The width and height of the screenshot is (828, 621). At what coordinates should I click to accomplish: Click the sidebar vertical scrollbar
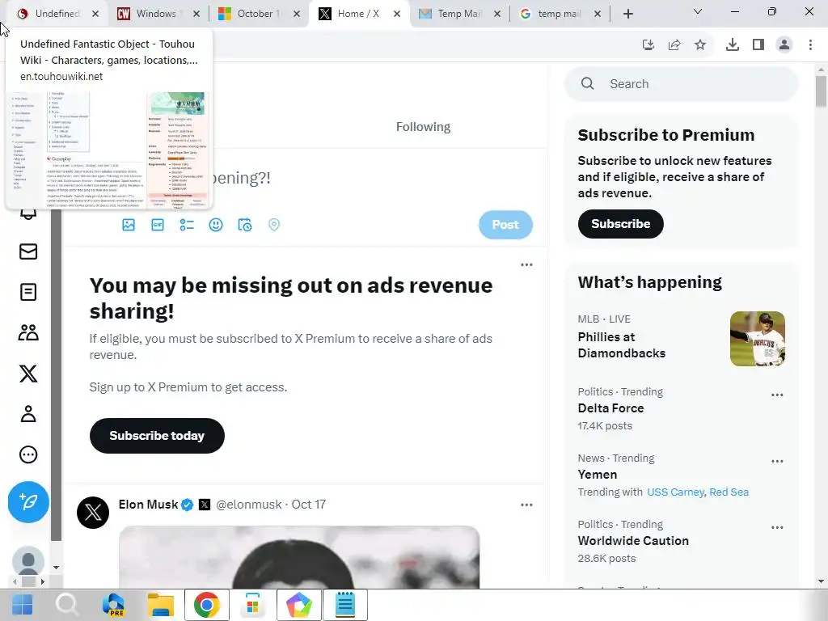(x=56, y=375)
